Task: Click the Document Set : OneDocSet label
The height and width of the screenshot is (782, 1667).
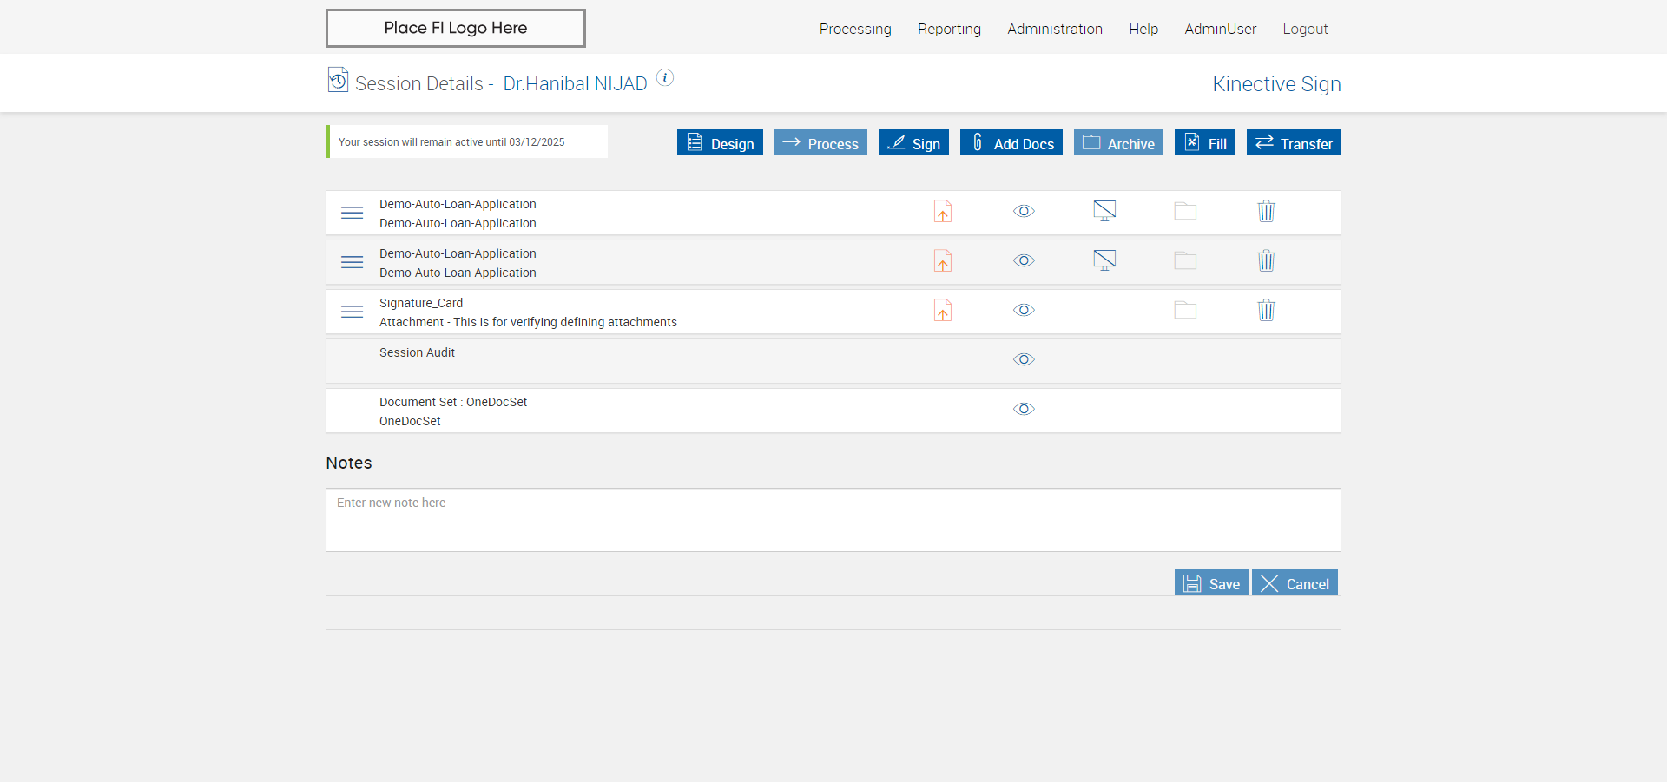Action: (x=453, y=402)
